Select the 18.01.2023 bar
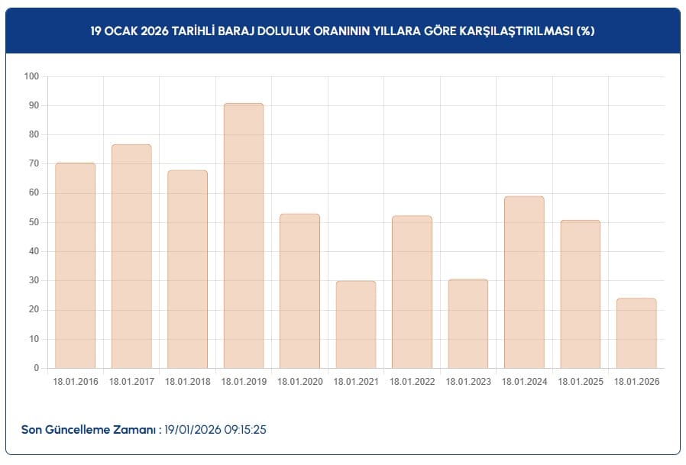This screenshot has height=465, width=686. [x=468, y=324]
